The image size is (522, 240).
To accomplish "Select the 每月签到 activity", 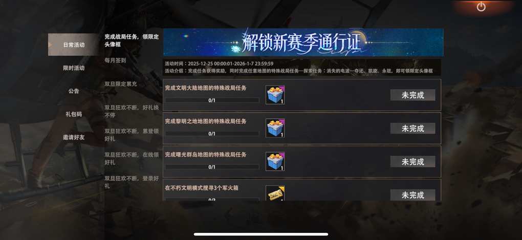I will point(115,60).
